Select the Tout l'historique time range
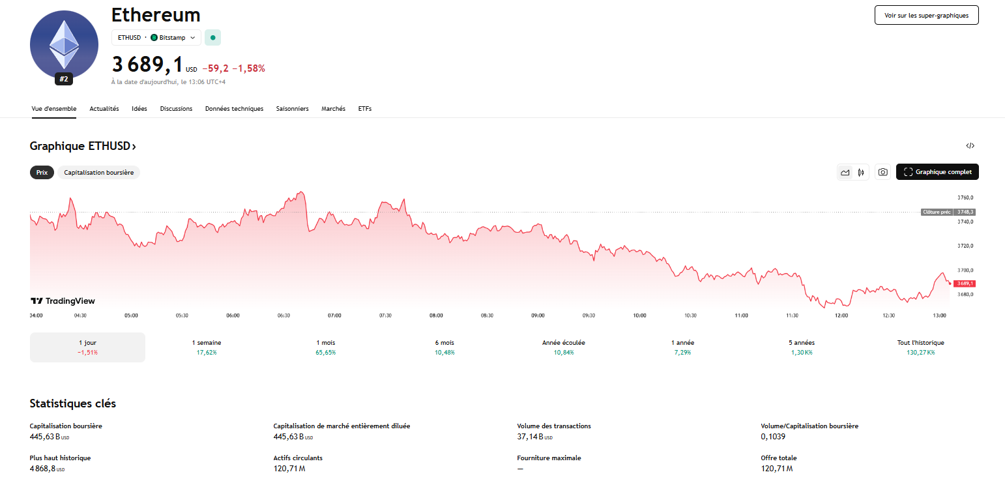This screenshot has width=1005, height=498. pyautogui.click(x=920, y=347)
